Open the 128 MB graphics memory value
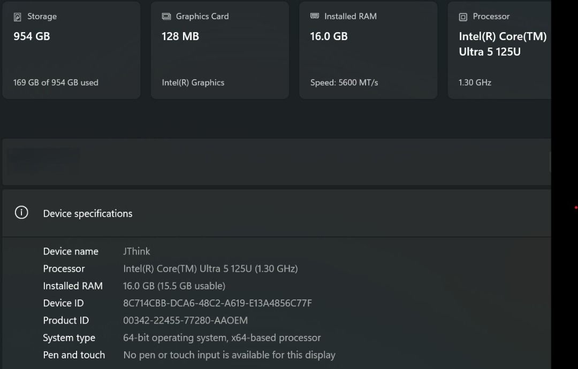 click(180, 36)
